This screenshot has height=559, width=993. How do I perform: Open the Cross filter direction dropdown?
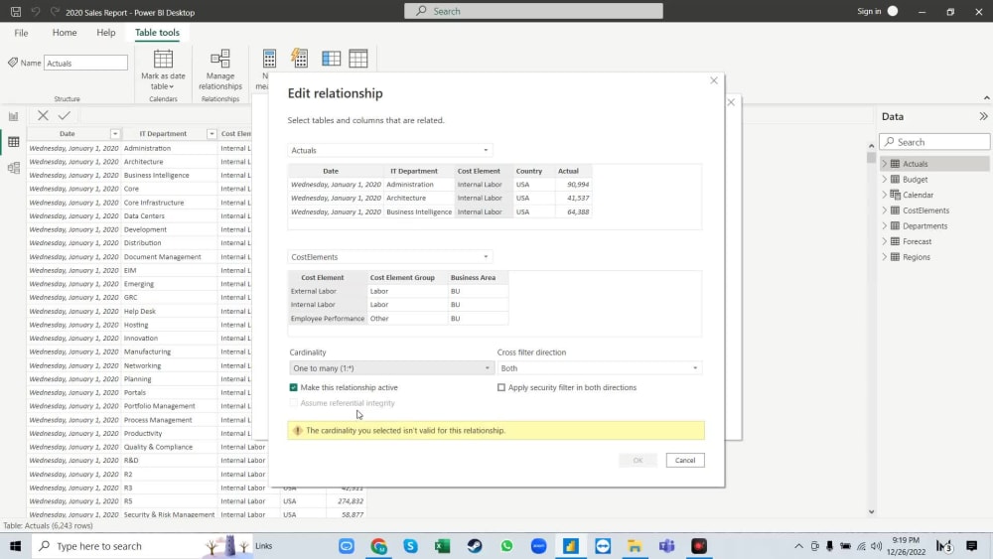click(x=599, y=367)
